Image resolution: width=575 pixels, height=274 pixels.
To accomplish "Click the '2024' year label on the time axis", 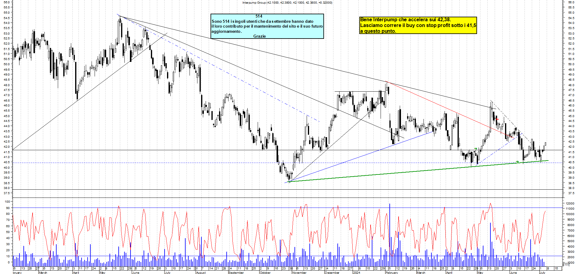I will [x=357, y=272].
